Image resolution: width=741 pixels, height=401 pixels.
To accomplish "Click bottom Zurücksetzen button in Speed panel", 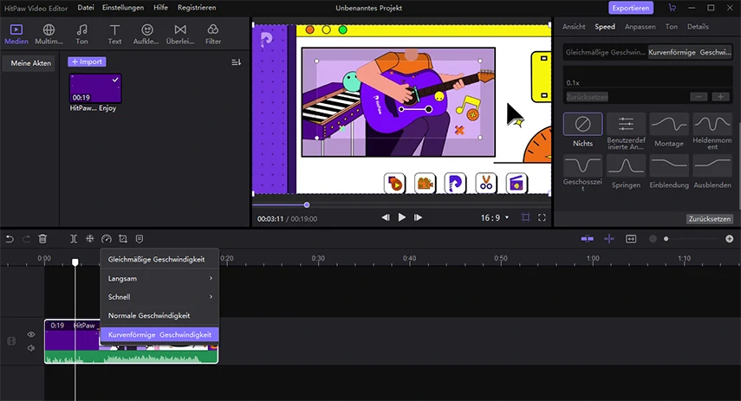I will [709, 218].
